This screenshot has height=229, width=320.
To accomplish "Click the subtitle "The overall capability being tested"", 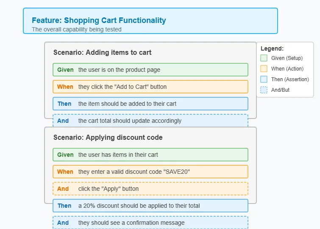I will click(x=77, y=29).
